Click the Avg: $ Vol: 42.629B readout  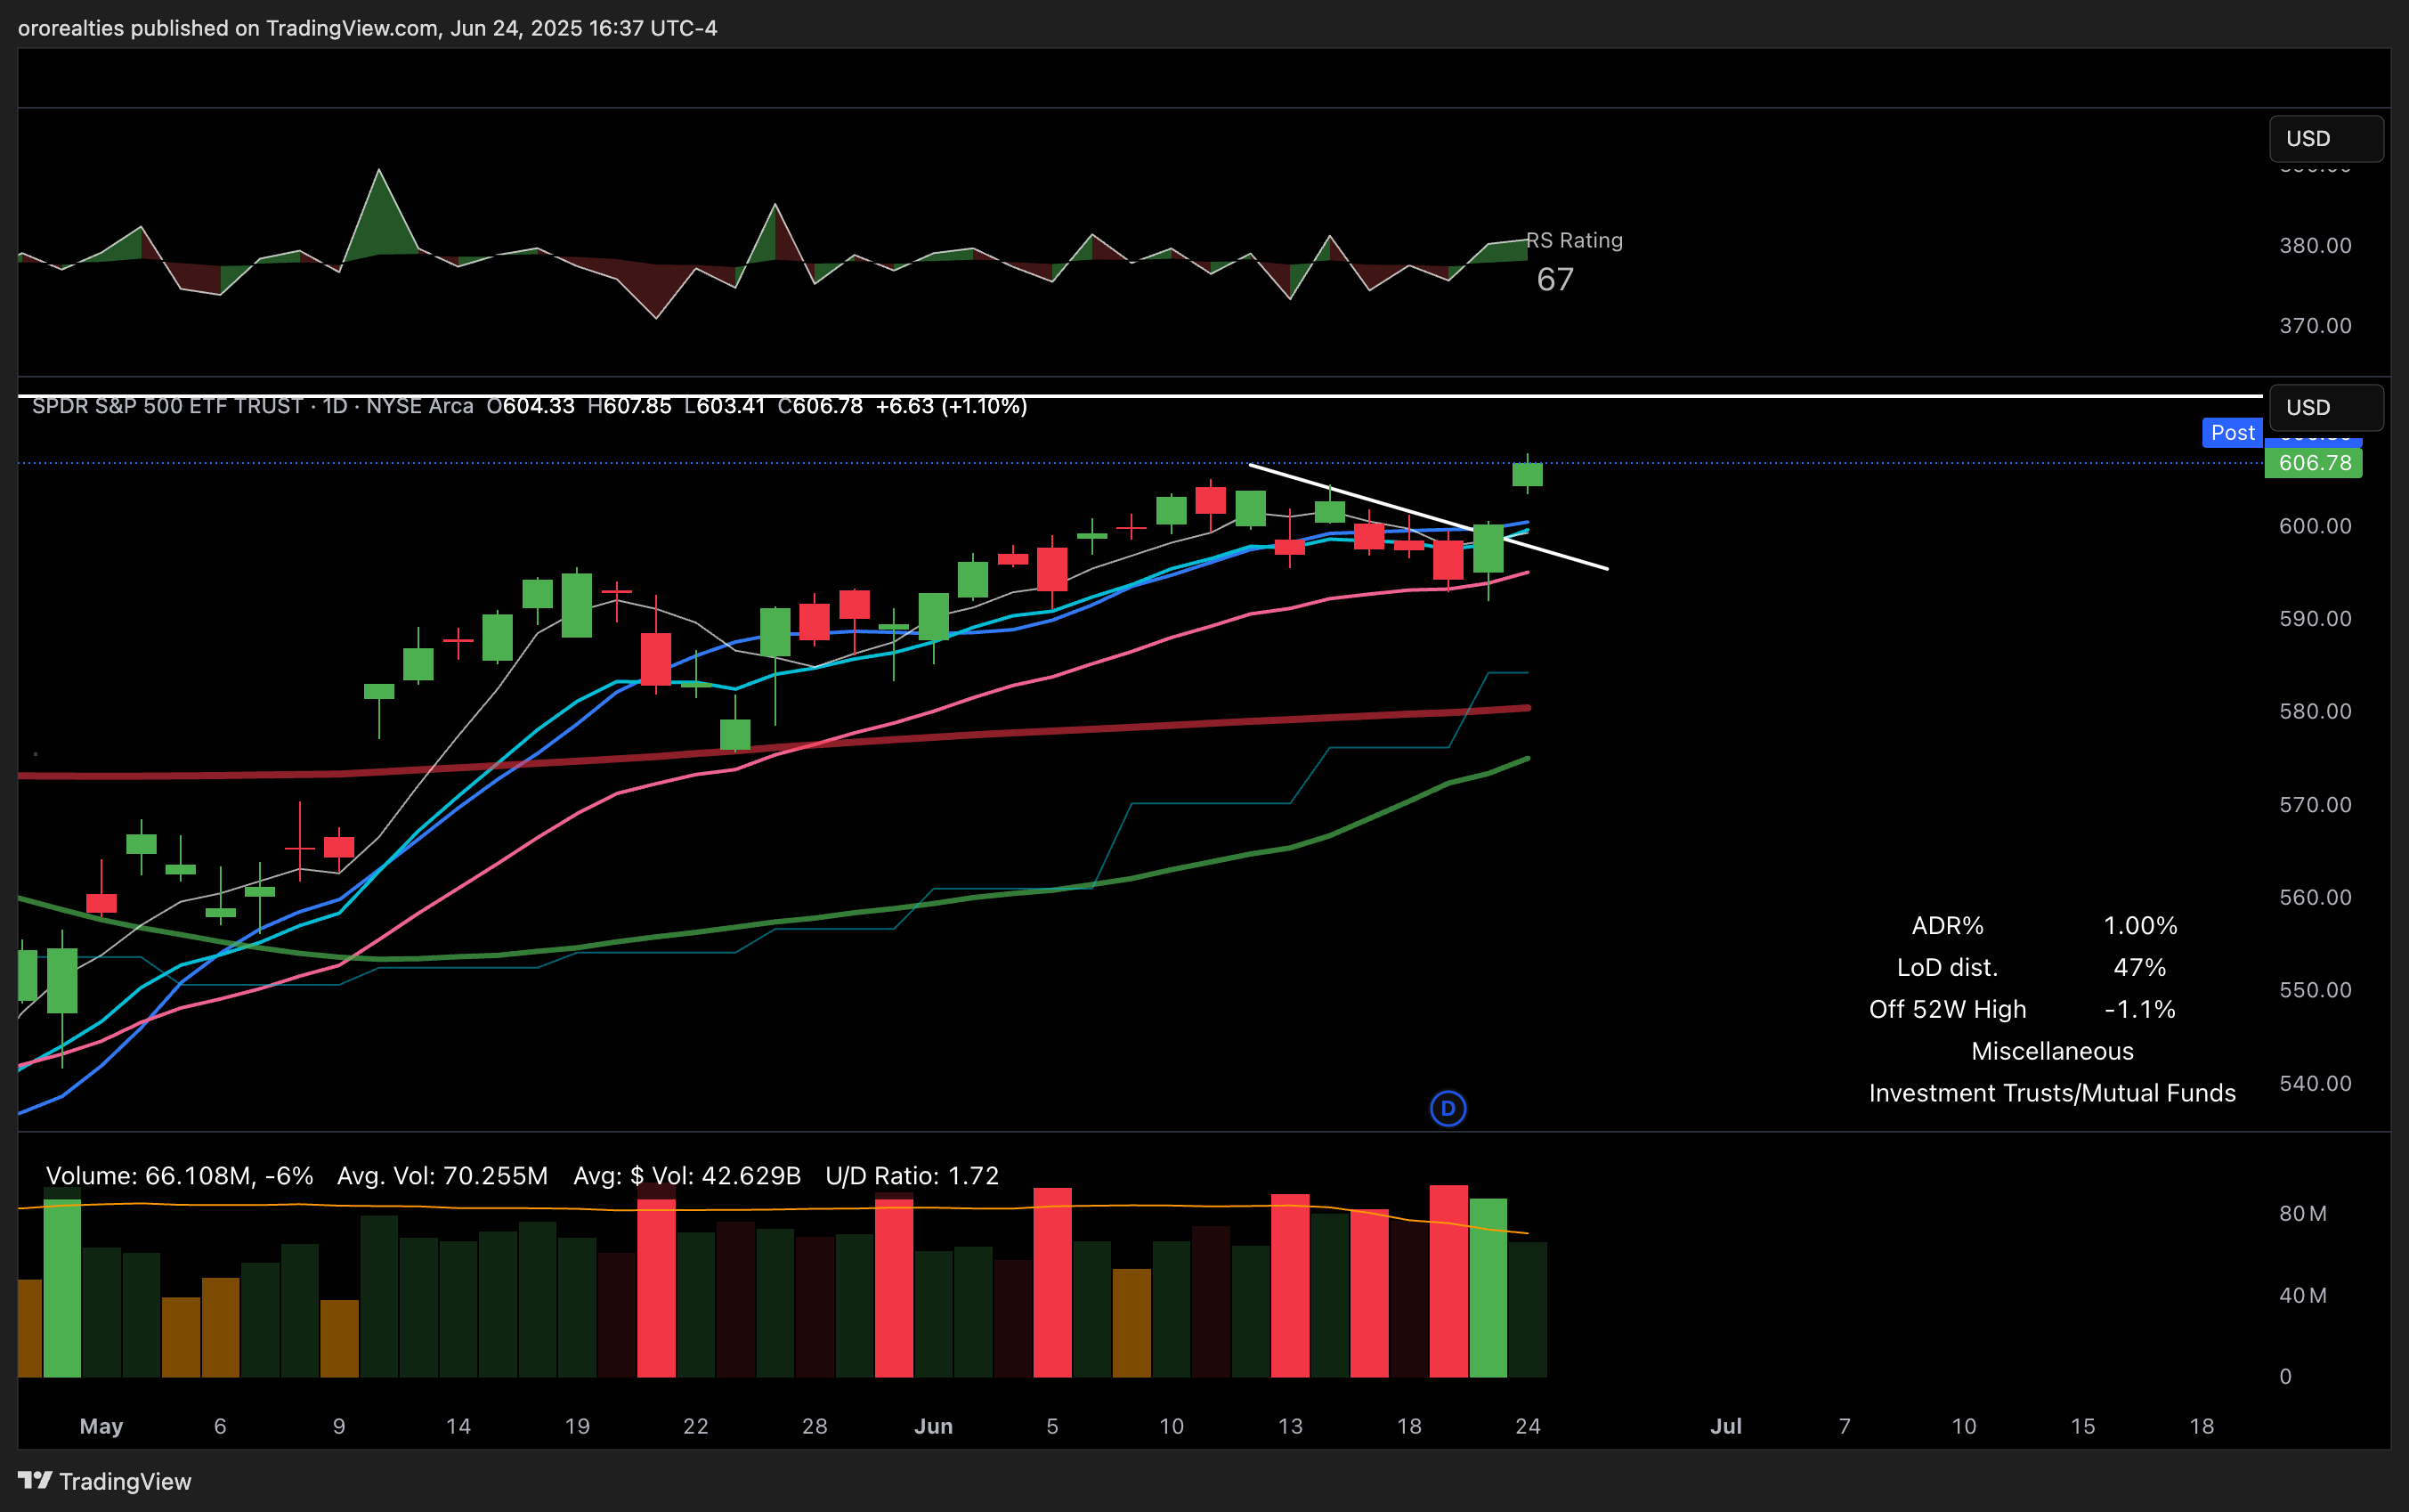click(686, 1176)
